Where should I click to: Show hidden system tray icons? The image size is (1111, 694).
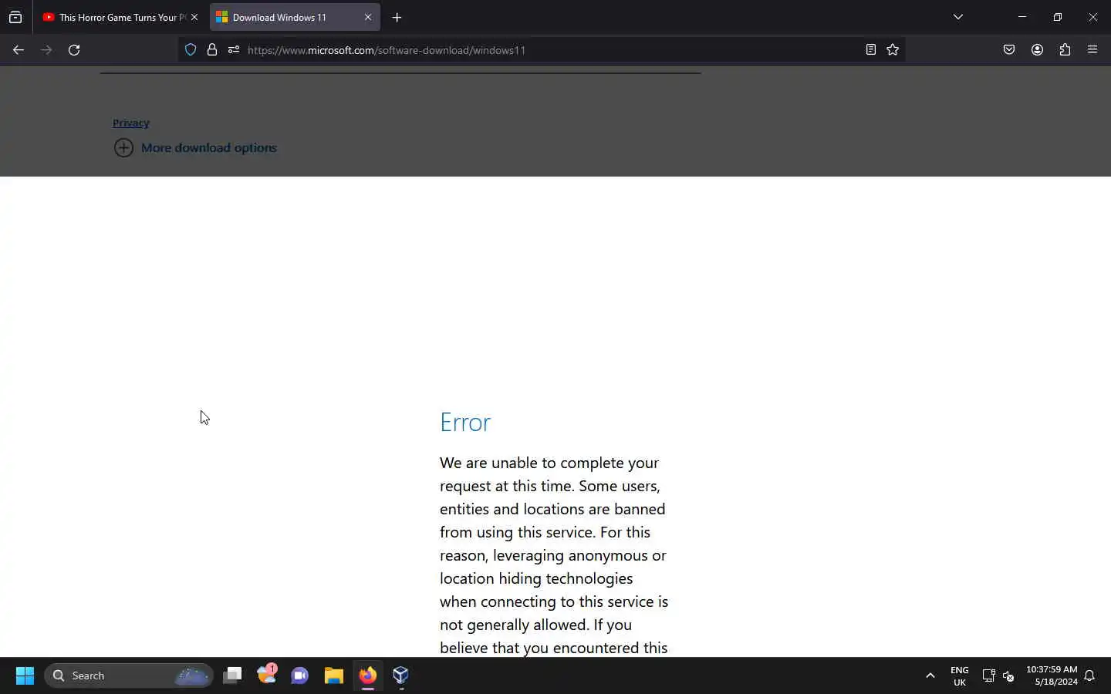click(x=930, y=675)
